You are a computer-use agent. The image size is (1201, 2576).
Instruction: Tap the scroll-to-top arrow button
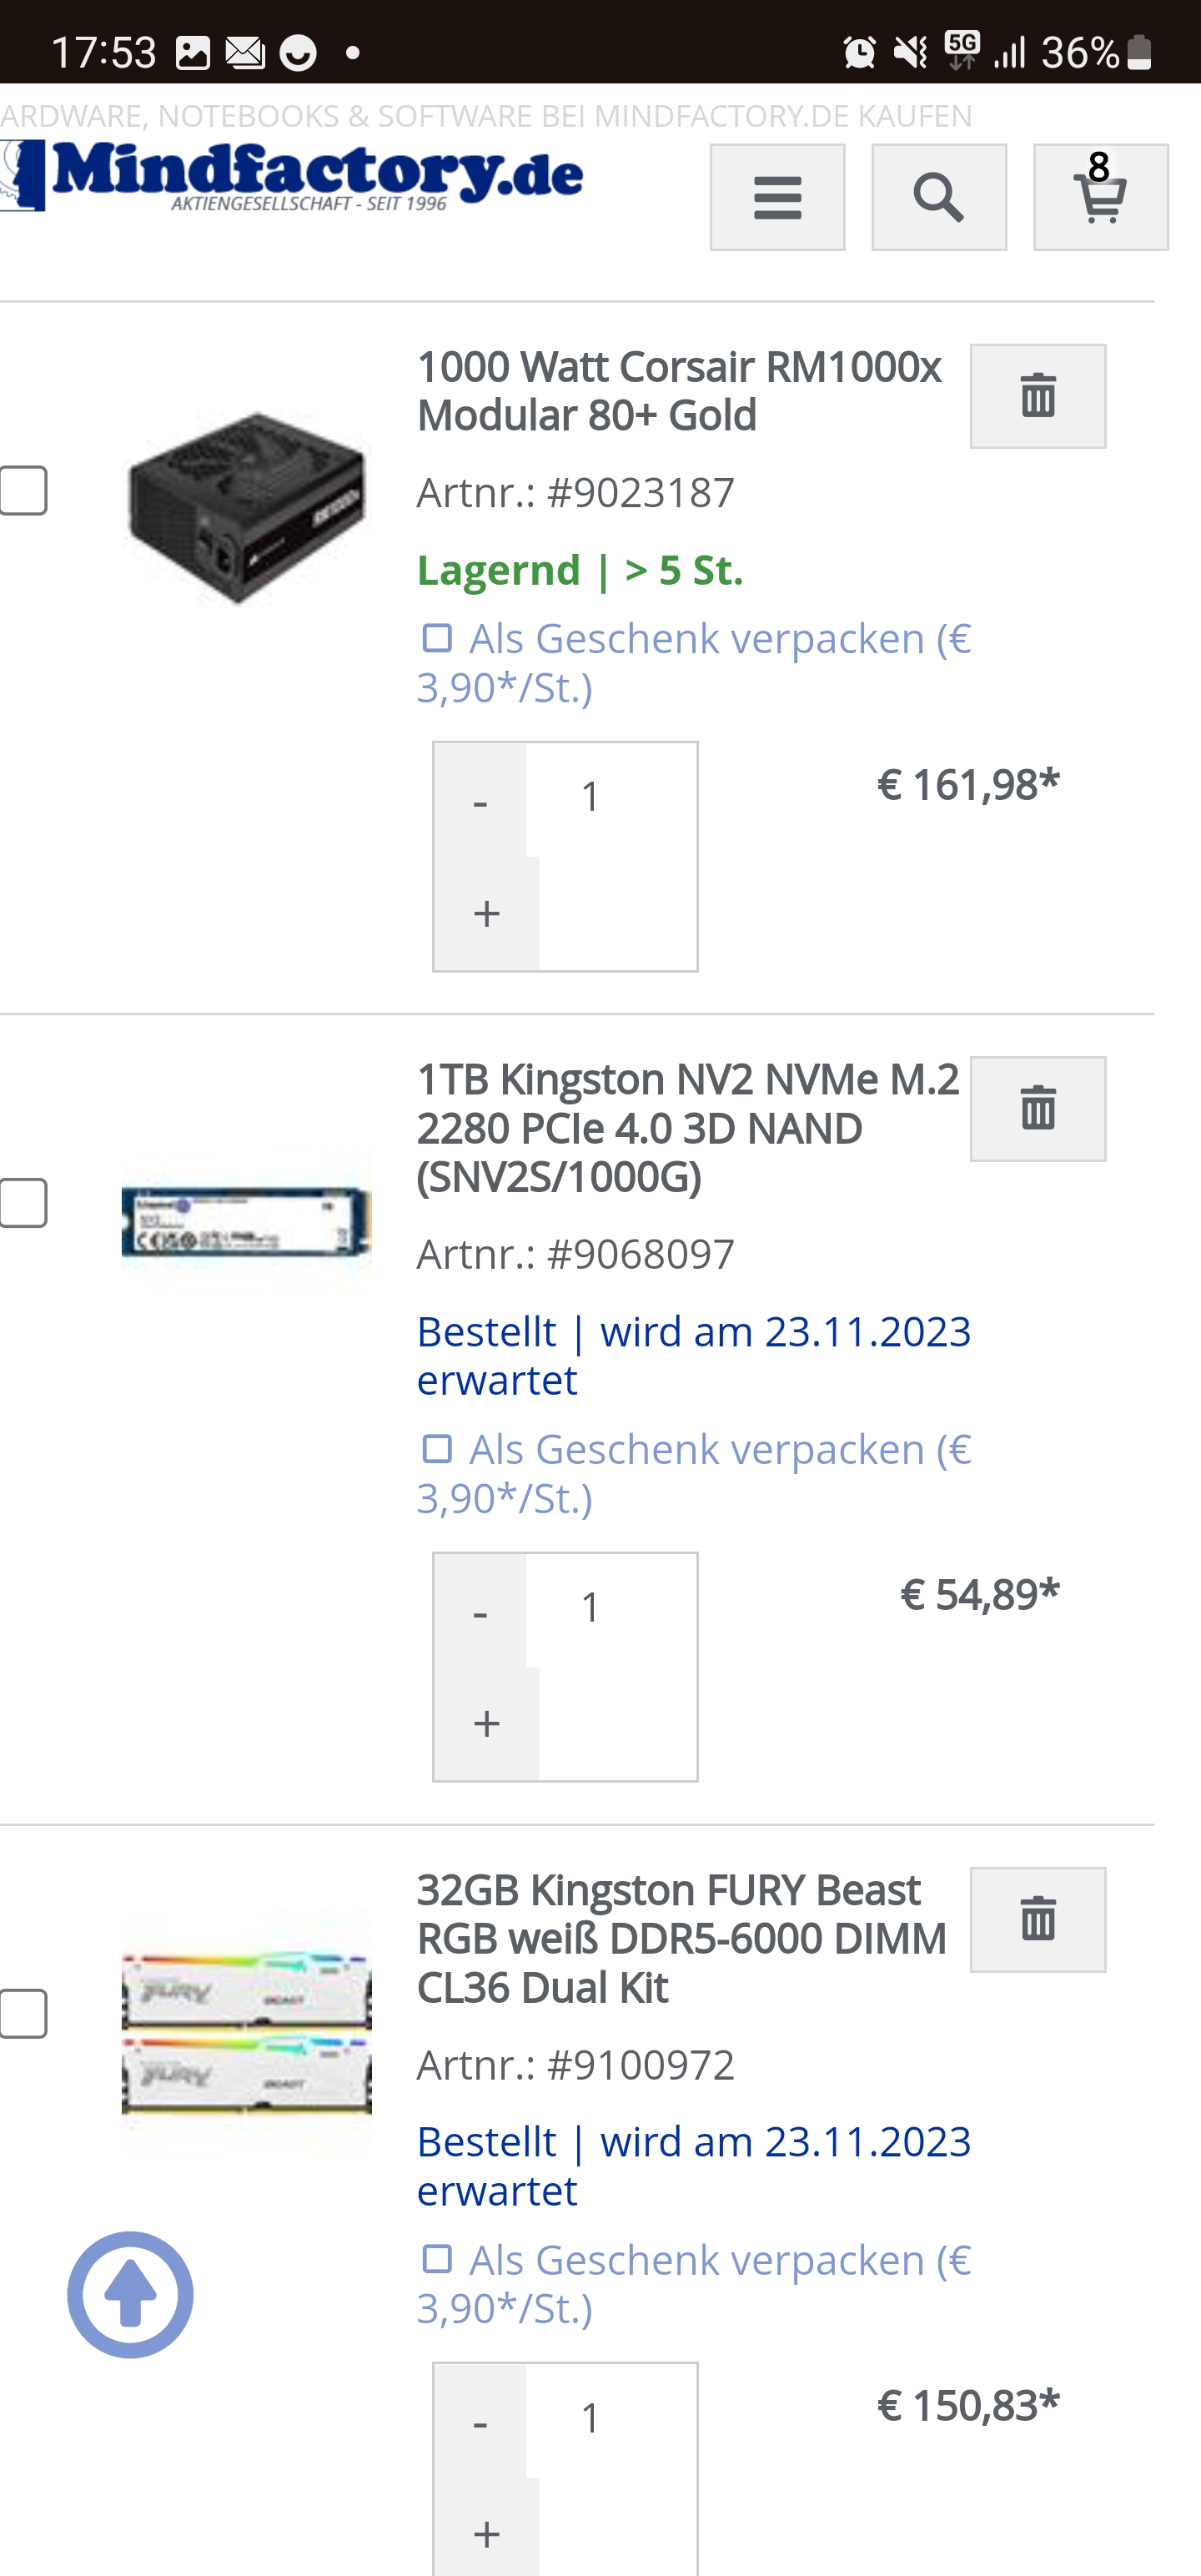130,2294
